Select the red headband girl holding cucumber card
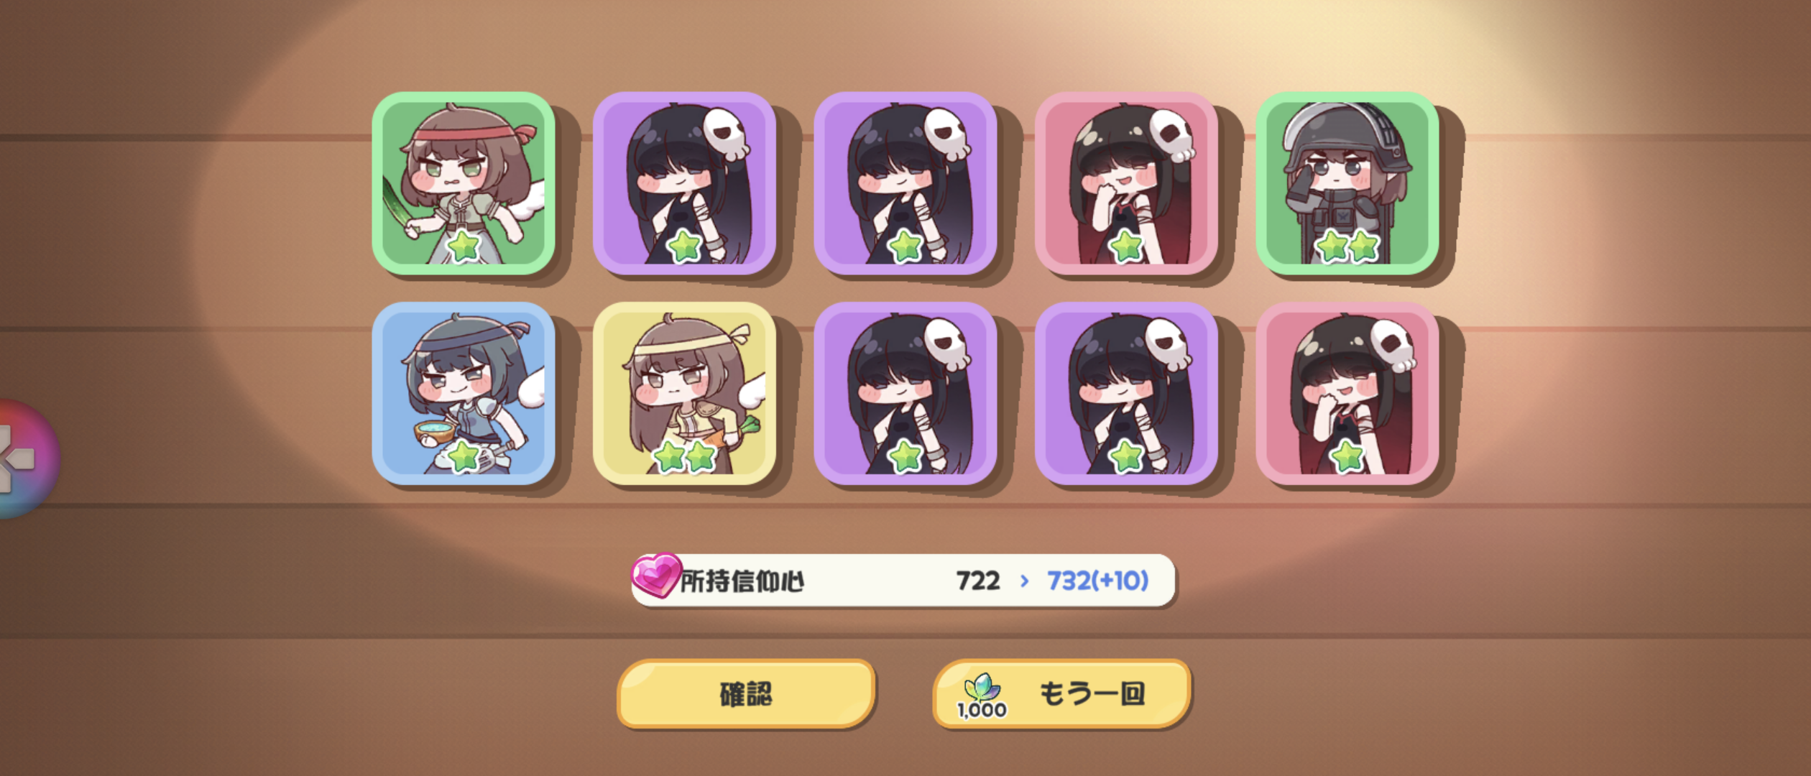This screenshot has height=776, width=1811. (x=464, y=183)
